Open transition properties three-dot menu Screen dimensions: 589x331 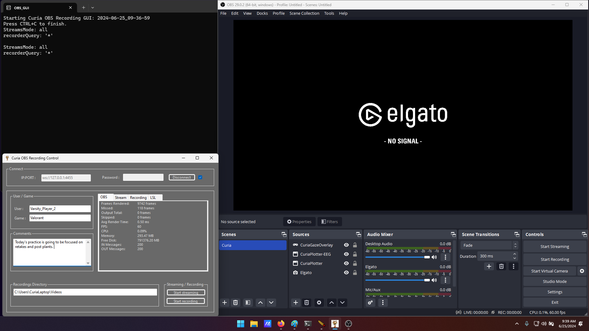click(x=514, y=266)
